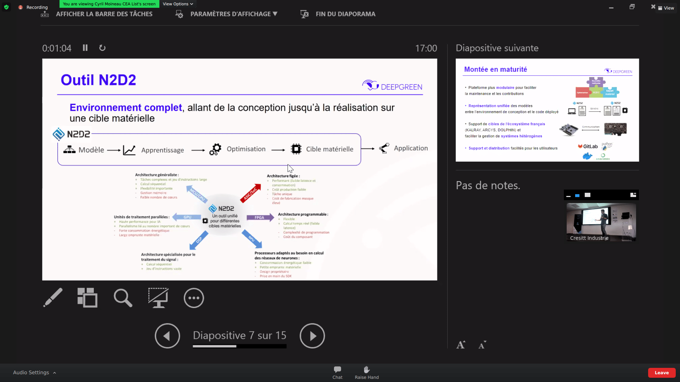Switch video panel to small blue thumbnail view
The width and height of the screenshot is (680, 382).
click(577, 195)
